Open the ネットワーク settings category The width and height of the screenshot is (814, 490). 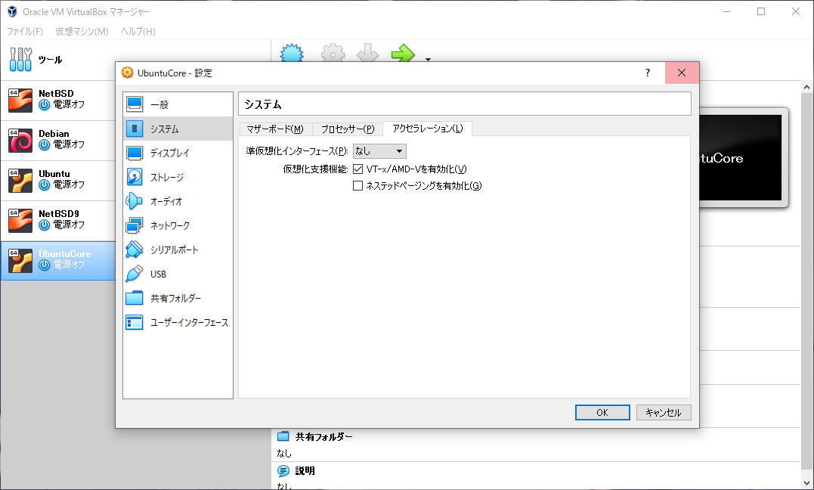point(178,225)
